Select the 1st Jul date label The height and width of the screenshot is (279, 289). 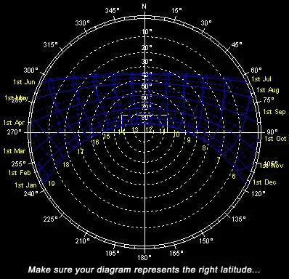[x=261, y=79]
